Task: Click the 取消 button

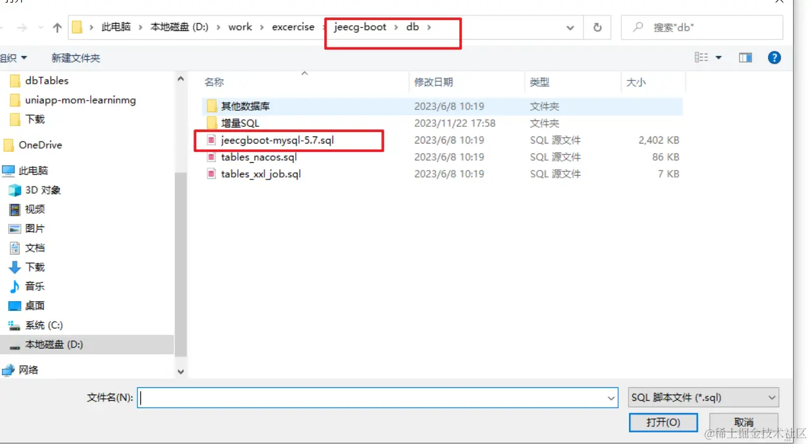Action: pyautogui.click(x=743, y=423)
